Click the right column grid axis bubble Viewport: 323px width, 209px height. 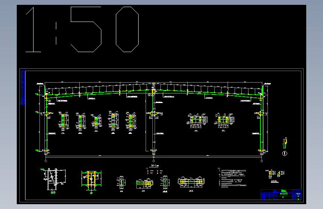pos(262,161)
